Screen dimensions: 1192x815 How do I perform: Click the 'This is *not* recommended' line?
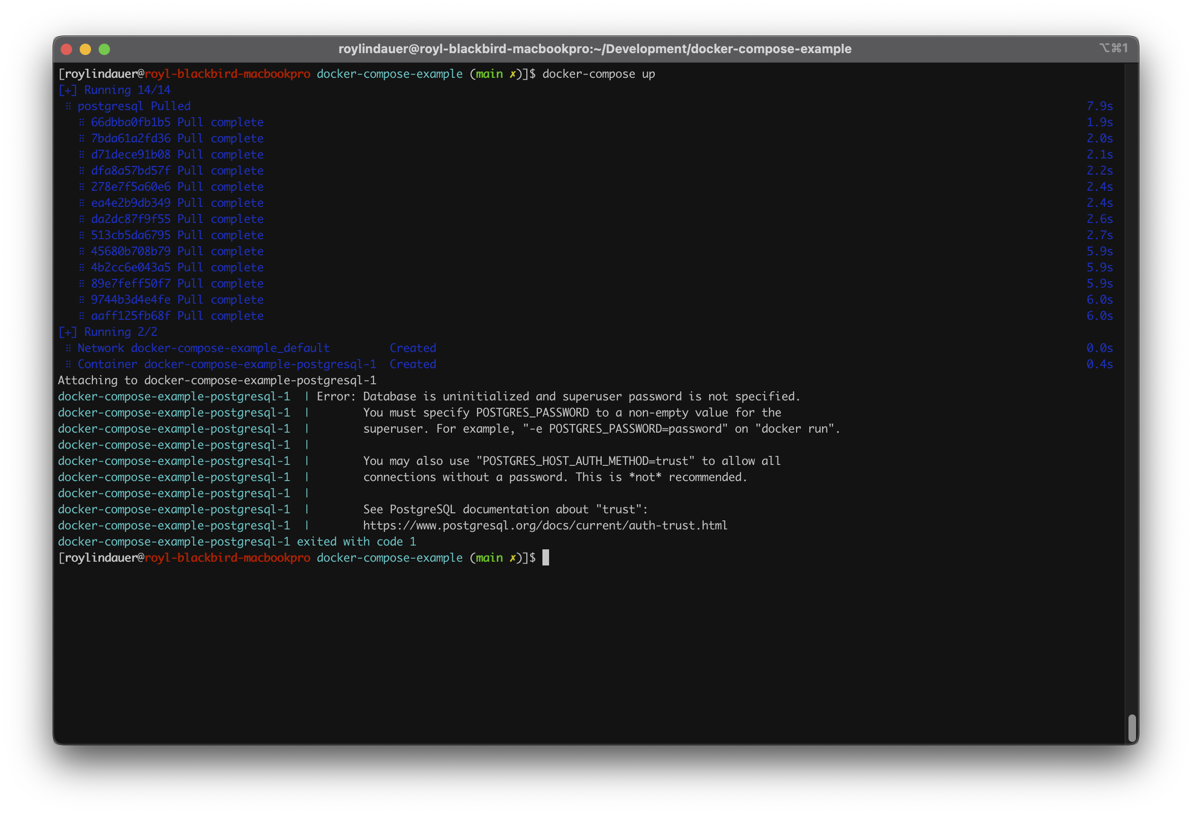(555, 477)
